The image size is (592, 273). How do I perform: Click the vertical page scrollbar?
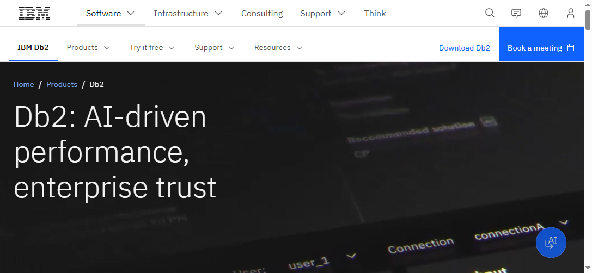(x=588, y=136)
